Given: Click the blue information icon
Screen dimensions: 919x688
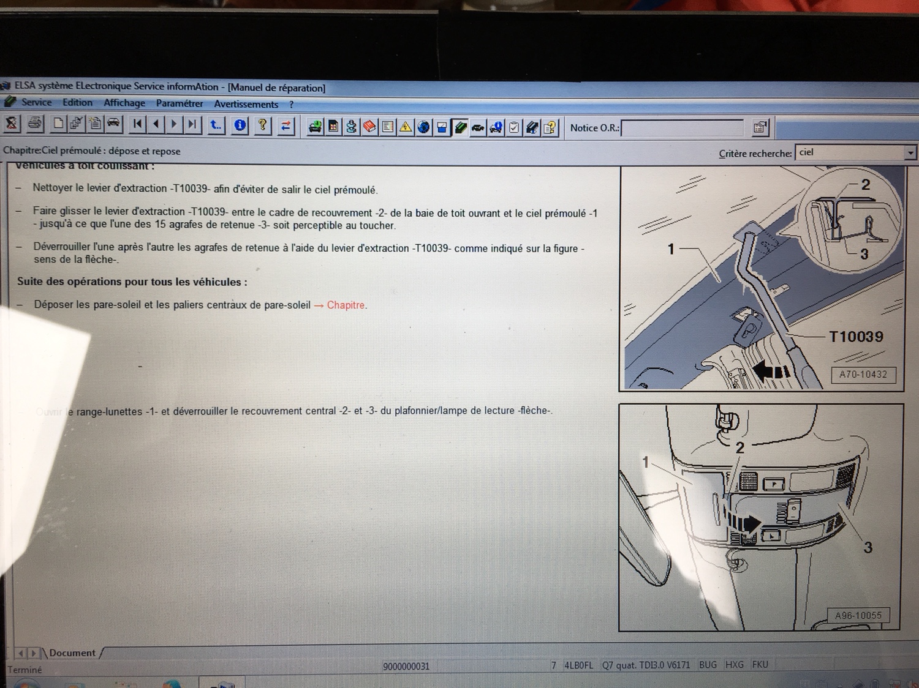Looking at the screenshot, I should 240,125.
